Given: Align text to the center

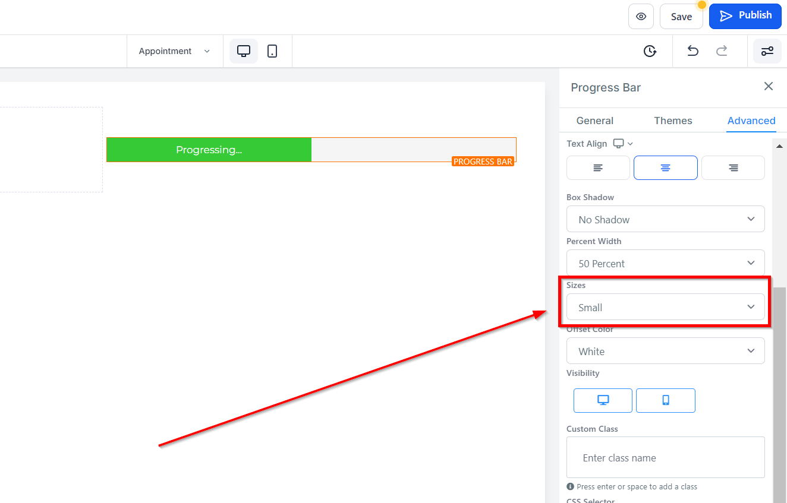Looking at the screenshot, I should (x=666, y=168).
